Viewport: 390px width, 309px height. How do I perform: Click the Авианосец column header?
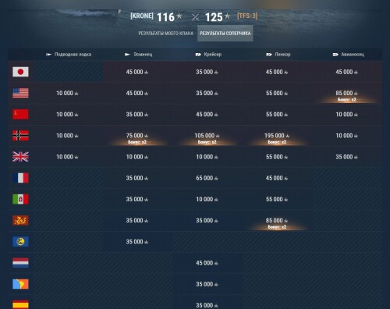pyautogui.click(x=349, y=55)
